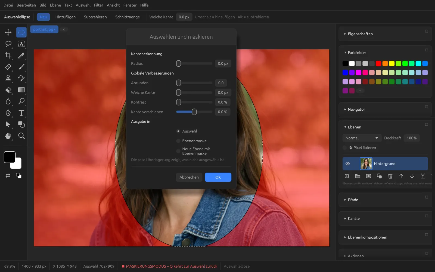Toggle the Pixel fixieren checkbox
The image size is (435, 272).
pyautogui.click(x=345, y=148)
